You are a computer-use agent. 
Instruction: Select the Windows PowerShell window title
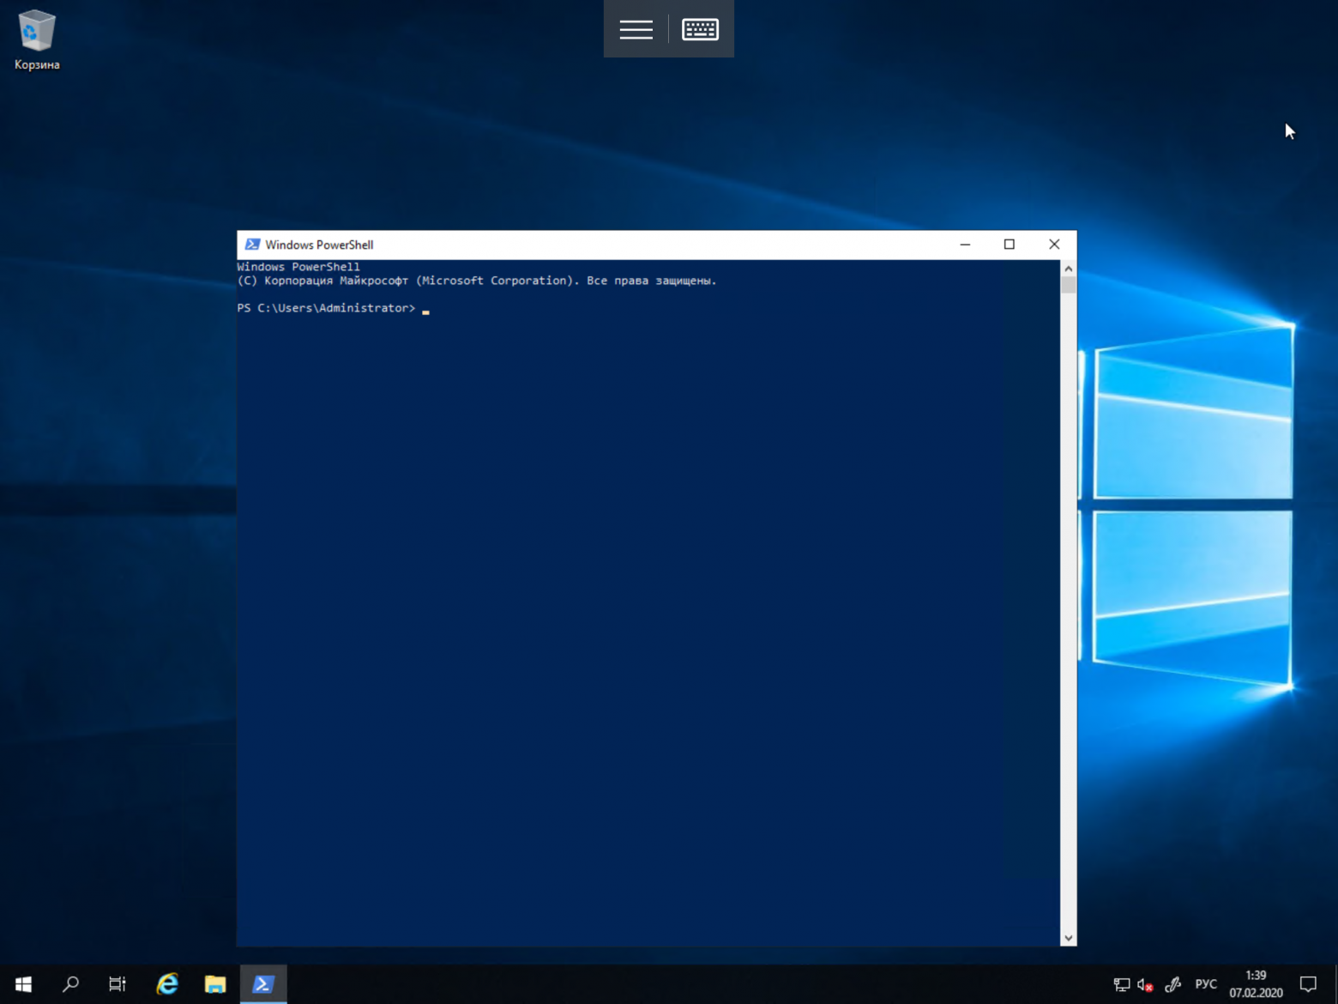point(318,245)
